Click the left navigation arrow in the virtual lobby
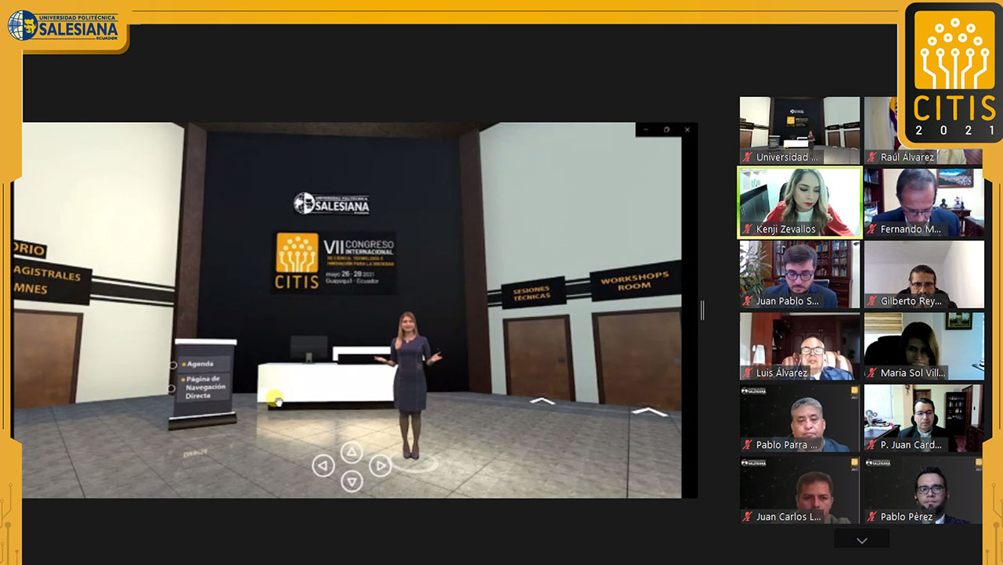This screenshot has width=1003, height=565. point(323,466)
